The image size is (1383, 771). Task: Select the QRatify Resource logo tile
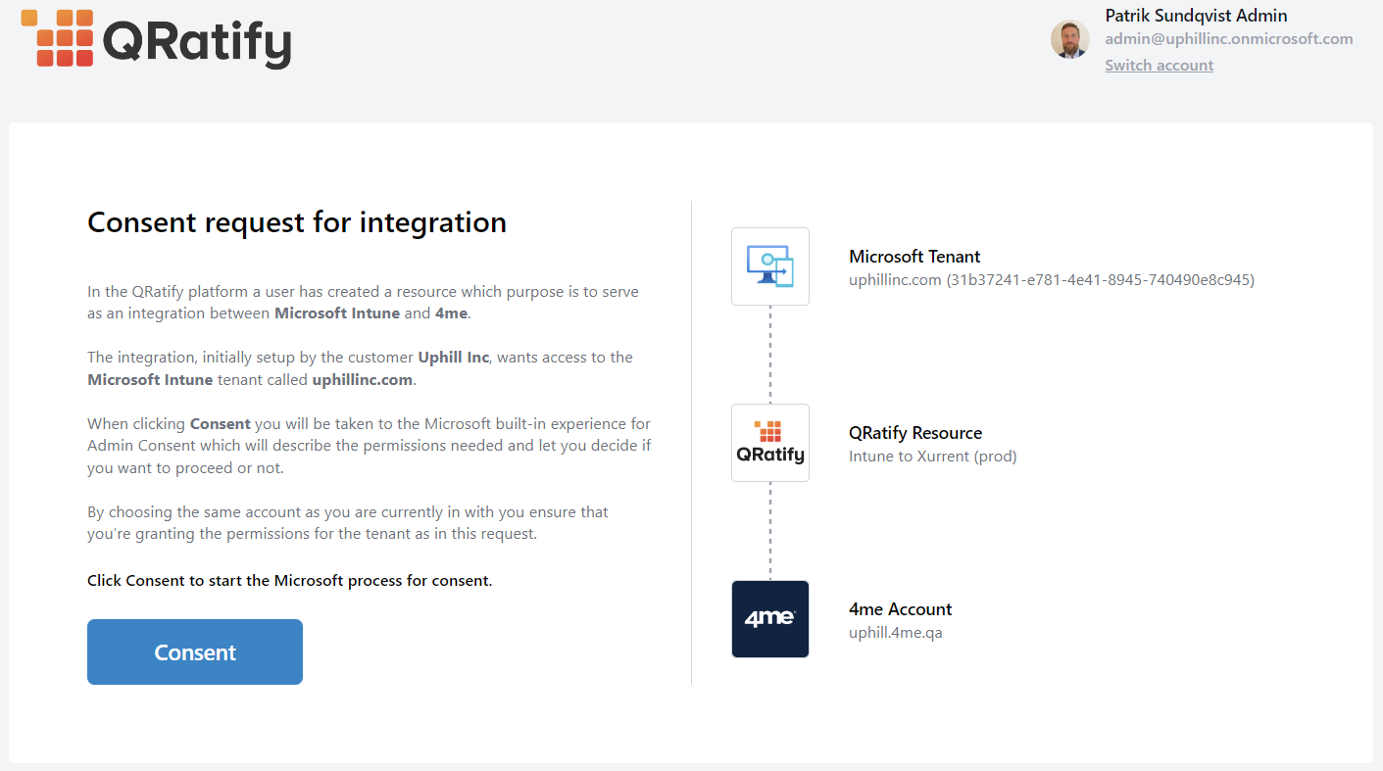click(x=769, y=443)
